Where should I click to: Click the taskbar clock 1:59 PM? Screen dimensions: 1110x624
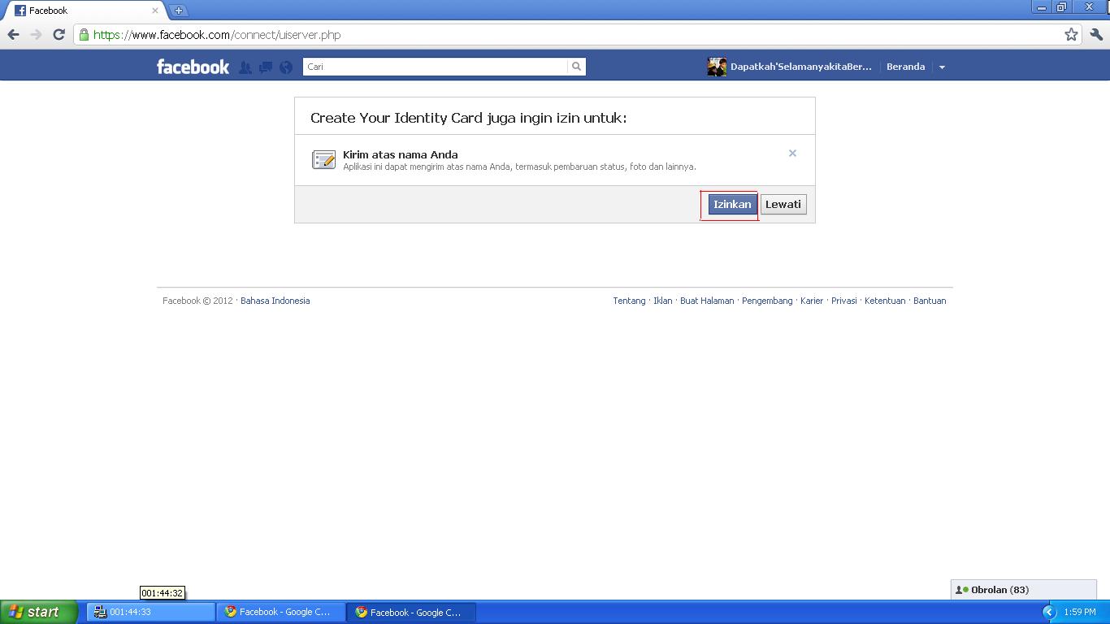[x=1080, y=612]
